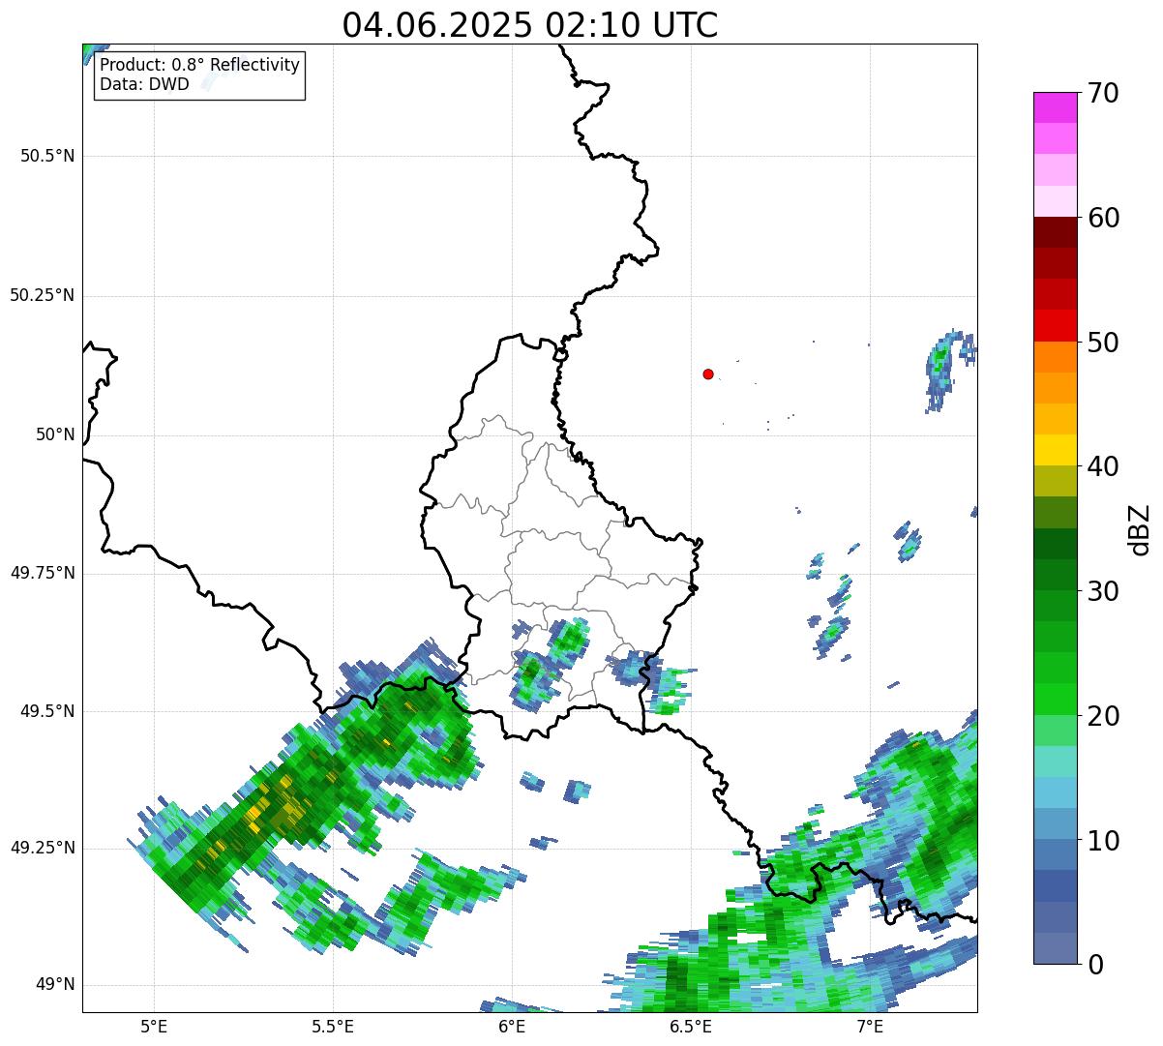The image size is (1163, 1046).
Task: Click the colorbar tick label 10
Action: click(x=1102, y=841)
